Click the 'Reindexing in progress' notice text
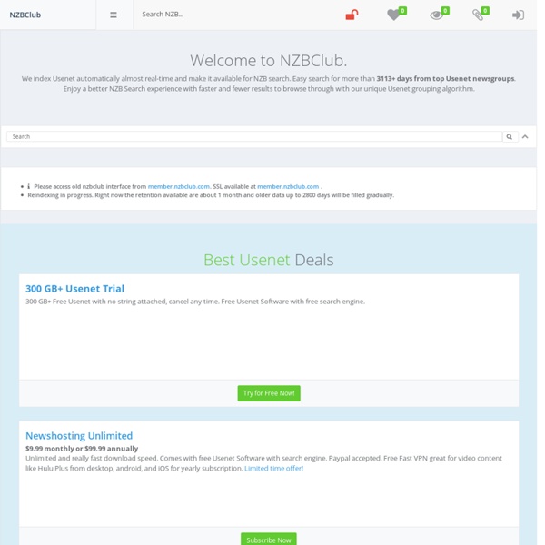This screenshot has width=545, height=545. pos(211,195)
